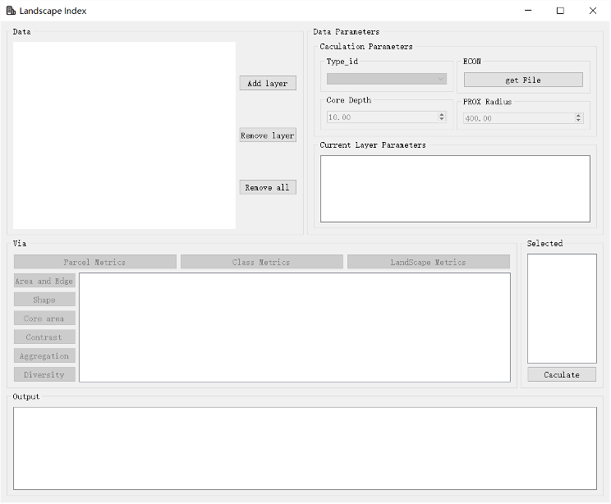Click the Add layer button
Image resolution: width=611 pixels, height=504 pixels.
268,84
